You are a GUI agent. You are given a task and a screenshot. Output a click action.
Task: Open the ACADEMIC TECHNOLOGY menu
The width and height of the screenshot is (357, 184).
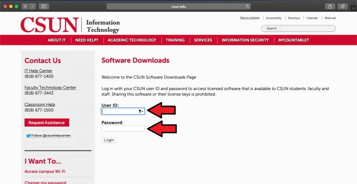[x=132, y=40]
